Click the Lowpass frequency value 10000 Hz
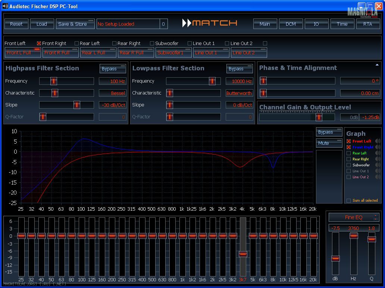 tap(240, 81)
